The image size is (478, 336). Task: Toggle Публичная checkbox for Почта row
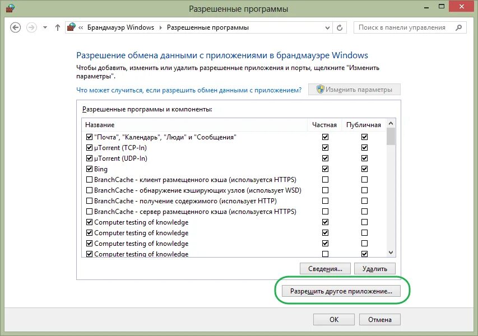[x=364, y=137]
